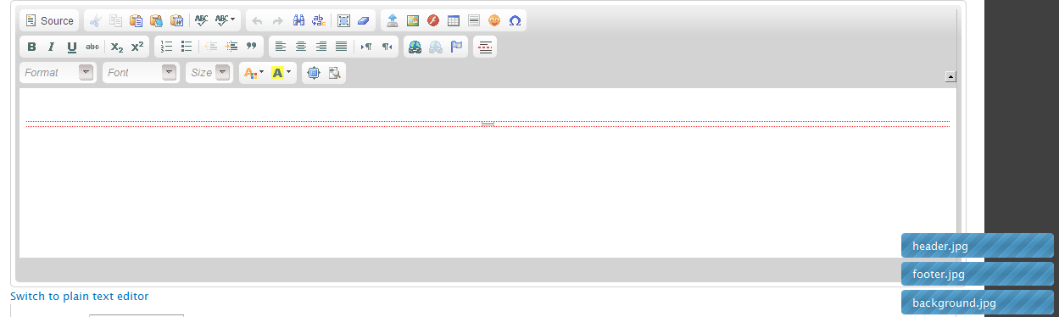Select the background.jpg item
The image size is (1059, 317).
point(978,303)
